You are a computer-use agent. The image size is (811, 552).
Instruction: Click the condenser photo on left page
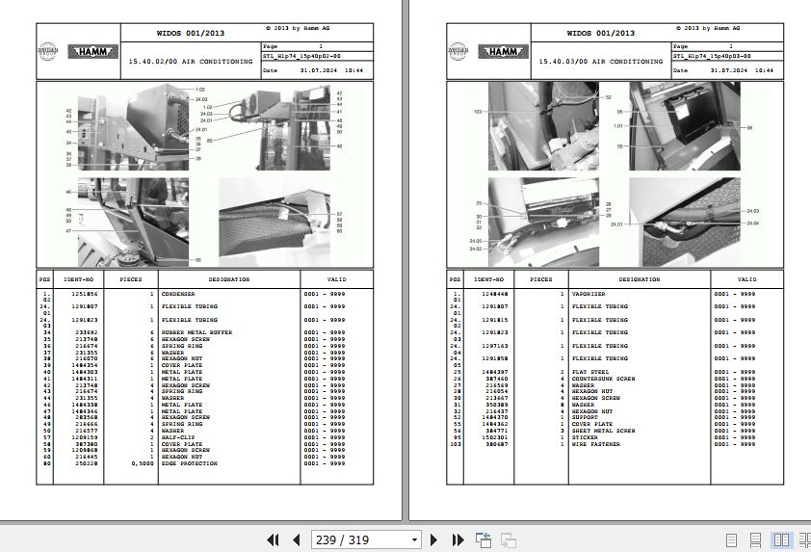point(134,127)
